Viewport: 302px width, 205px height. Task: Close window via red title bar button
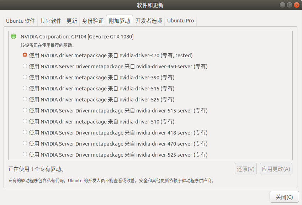click(x=297, y=5)
